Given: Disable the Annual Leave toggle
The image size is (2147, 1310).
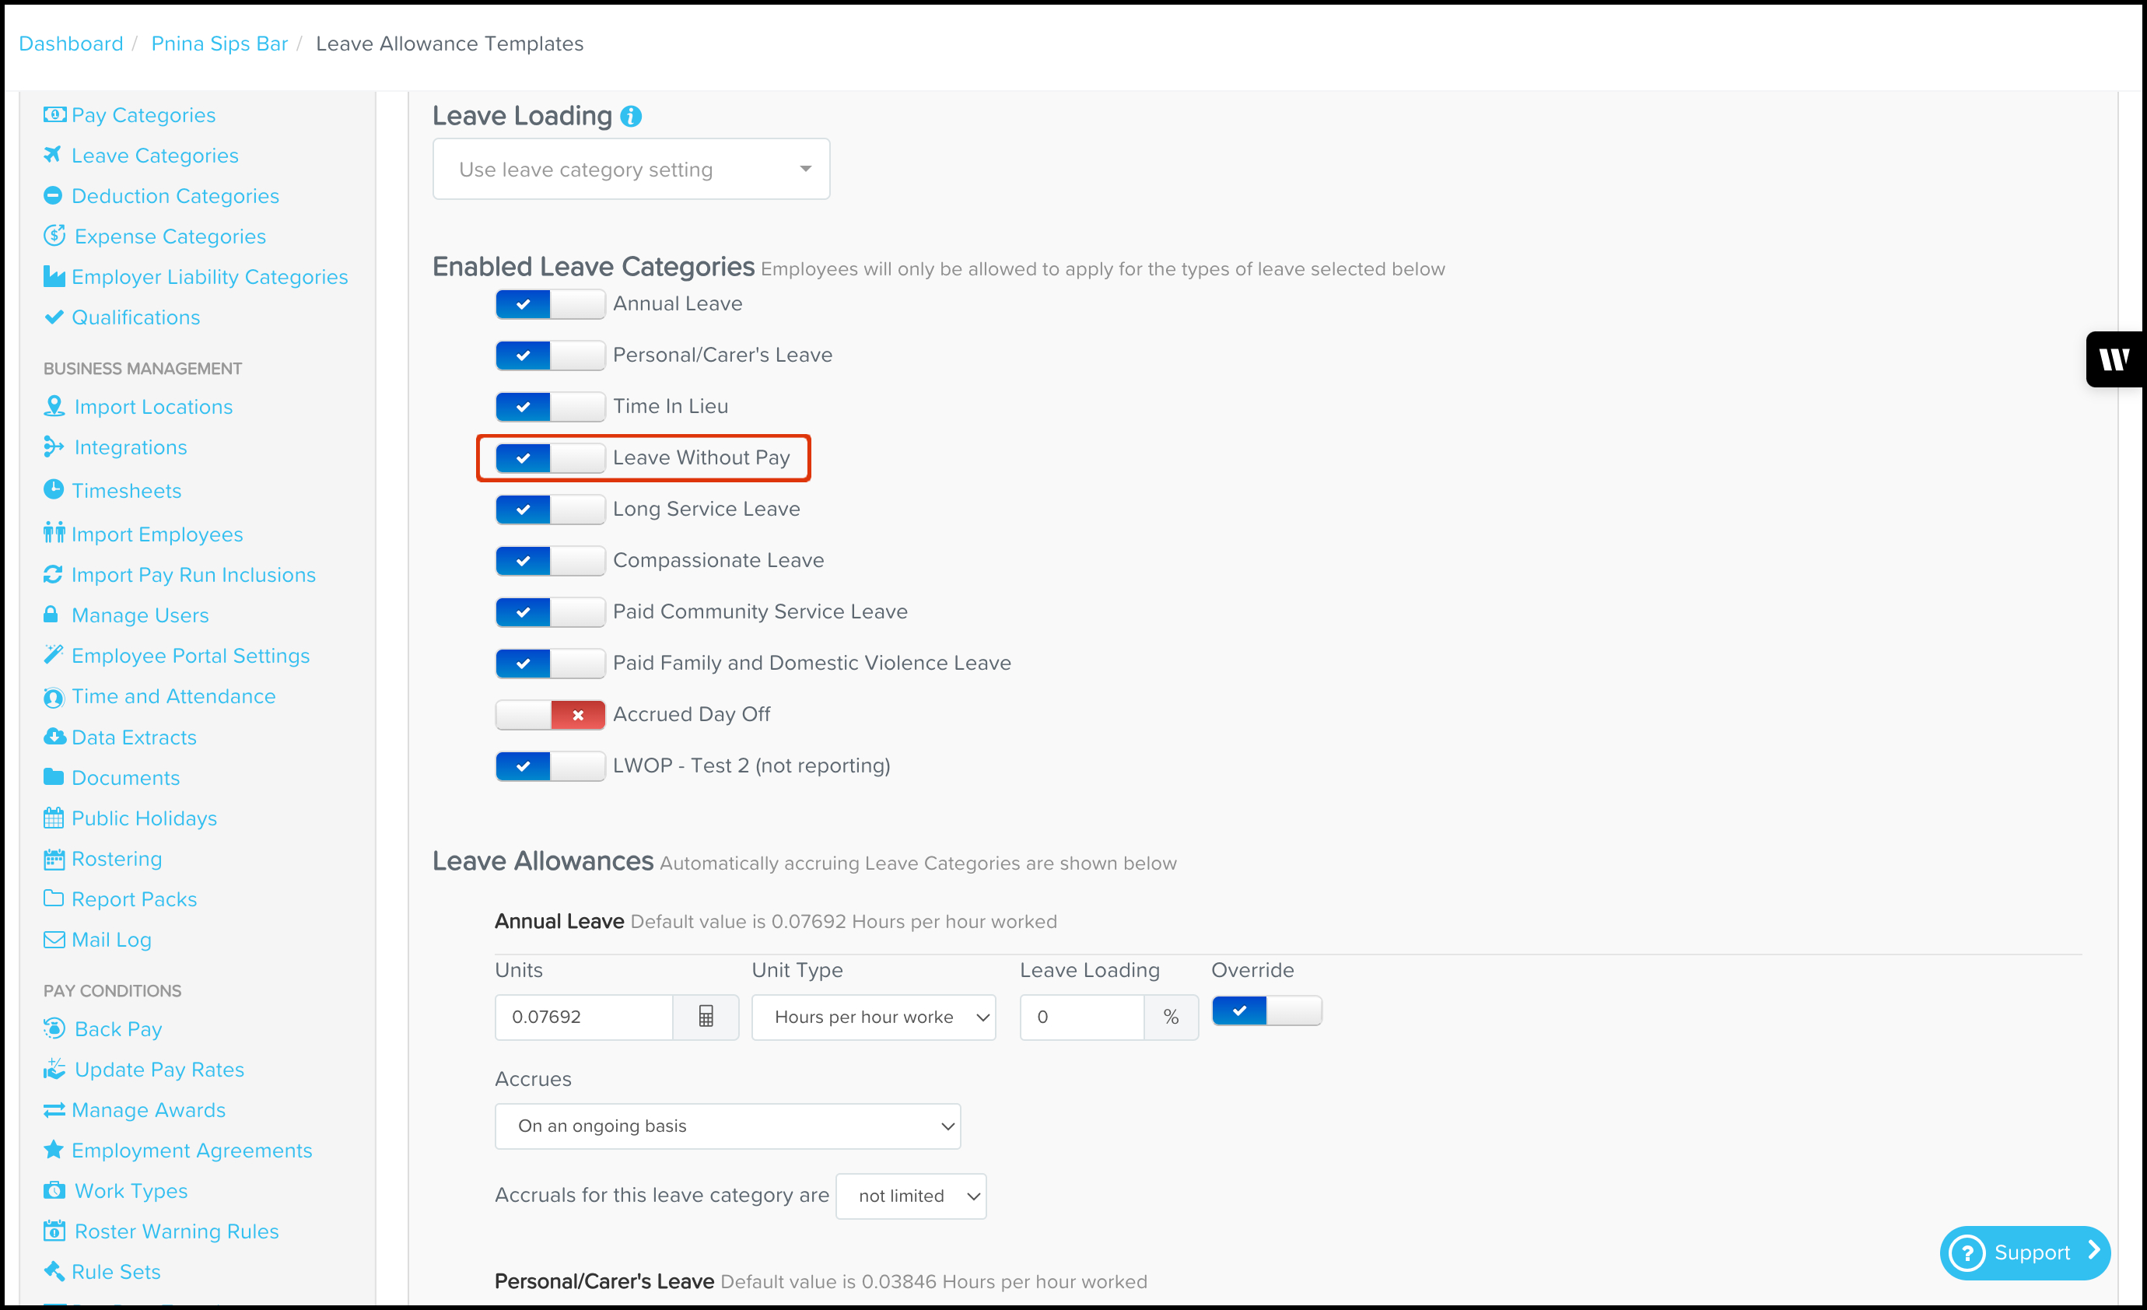Looking at the screenshot, I should coord(549,304).
